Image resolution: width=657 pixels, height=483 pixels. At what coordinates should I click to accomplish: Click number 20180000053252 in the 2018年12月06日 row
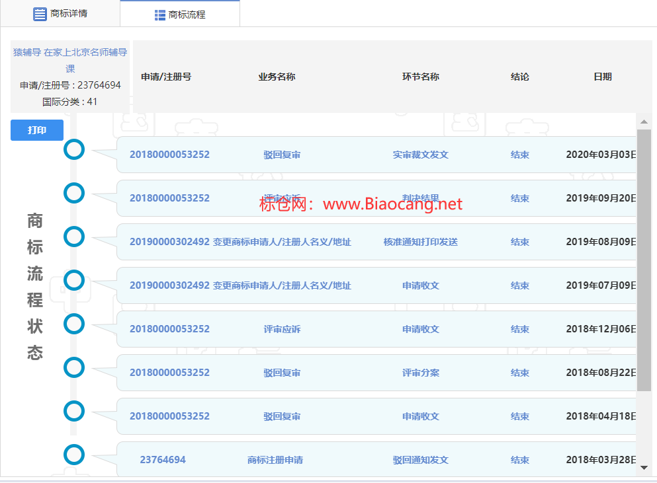169,328
